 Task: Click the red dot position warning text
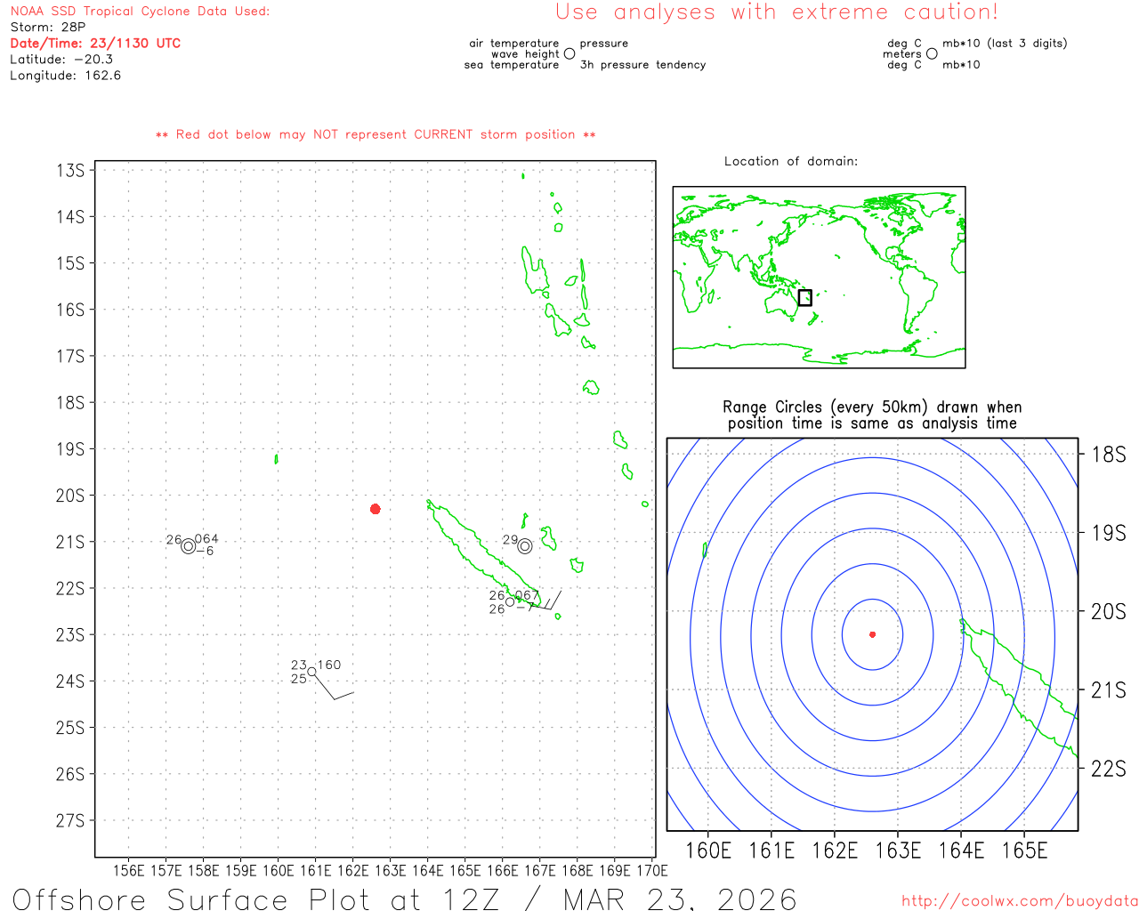coord(376,135)
